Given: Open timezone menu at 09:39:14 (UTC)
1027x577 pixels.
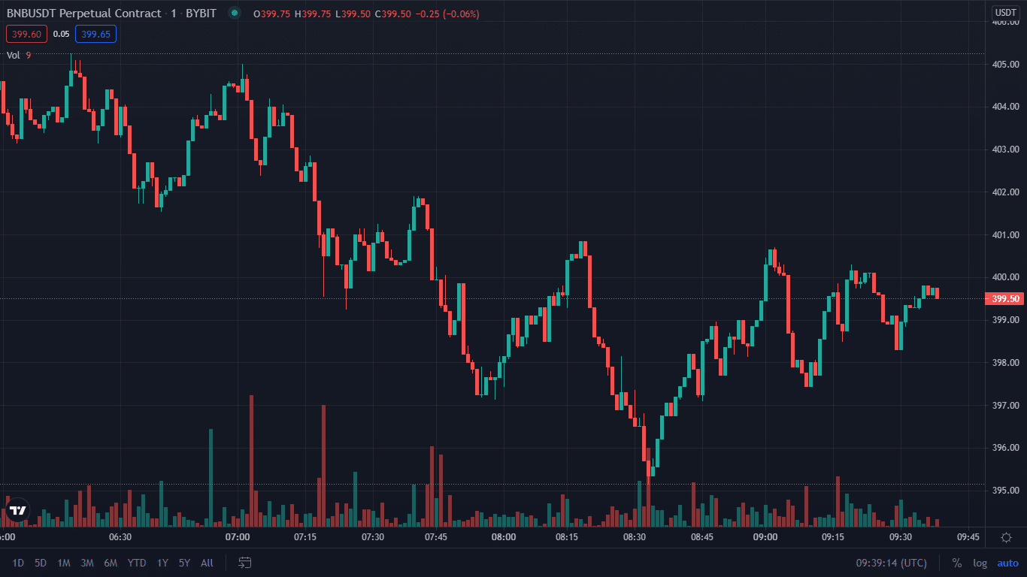Looking at the screenshot, I should tap(891, 563).
